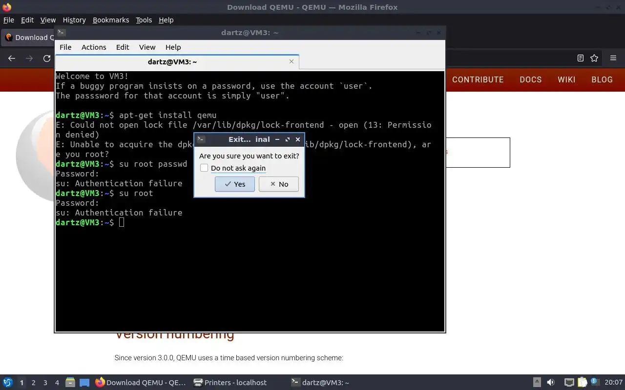Image resolution: width=625 pixels, height=390 pixels.
Task: Open Firefox Help menu
Action: coord(166,20)
